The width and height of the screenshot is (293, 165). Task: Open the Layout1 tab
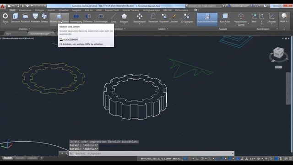(x=20, y=158)
